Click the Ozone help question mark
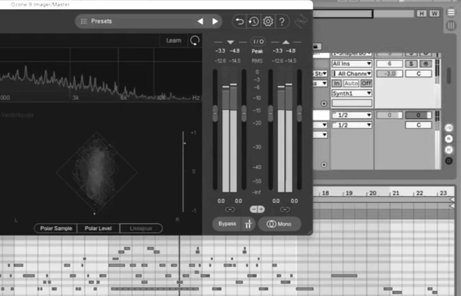The image size is (461, 296). [x=282, y=21]
